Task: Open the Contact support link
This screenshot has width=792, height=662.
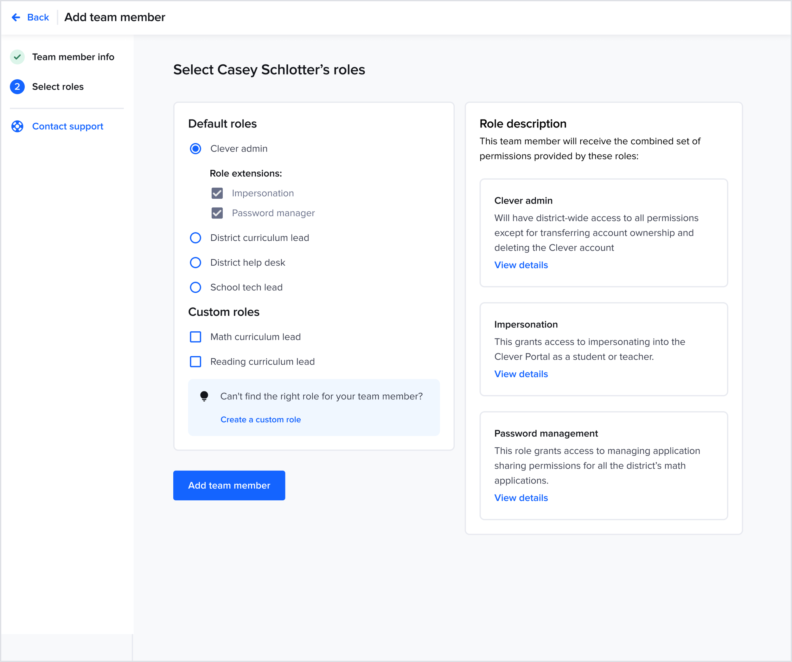Action: (68, 127)
